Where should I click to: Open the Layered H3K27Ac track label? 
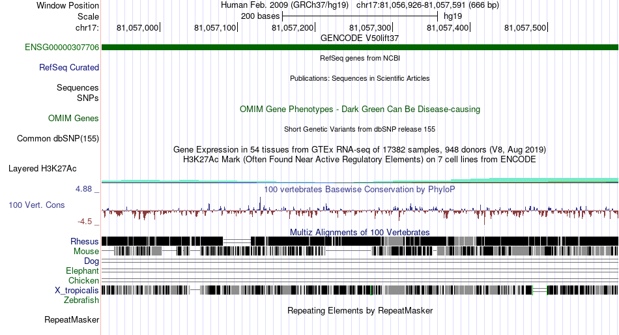42,169
